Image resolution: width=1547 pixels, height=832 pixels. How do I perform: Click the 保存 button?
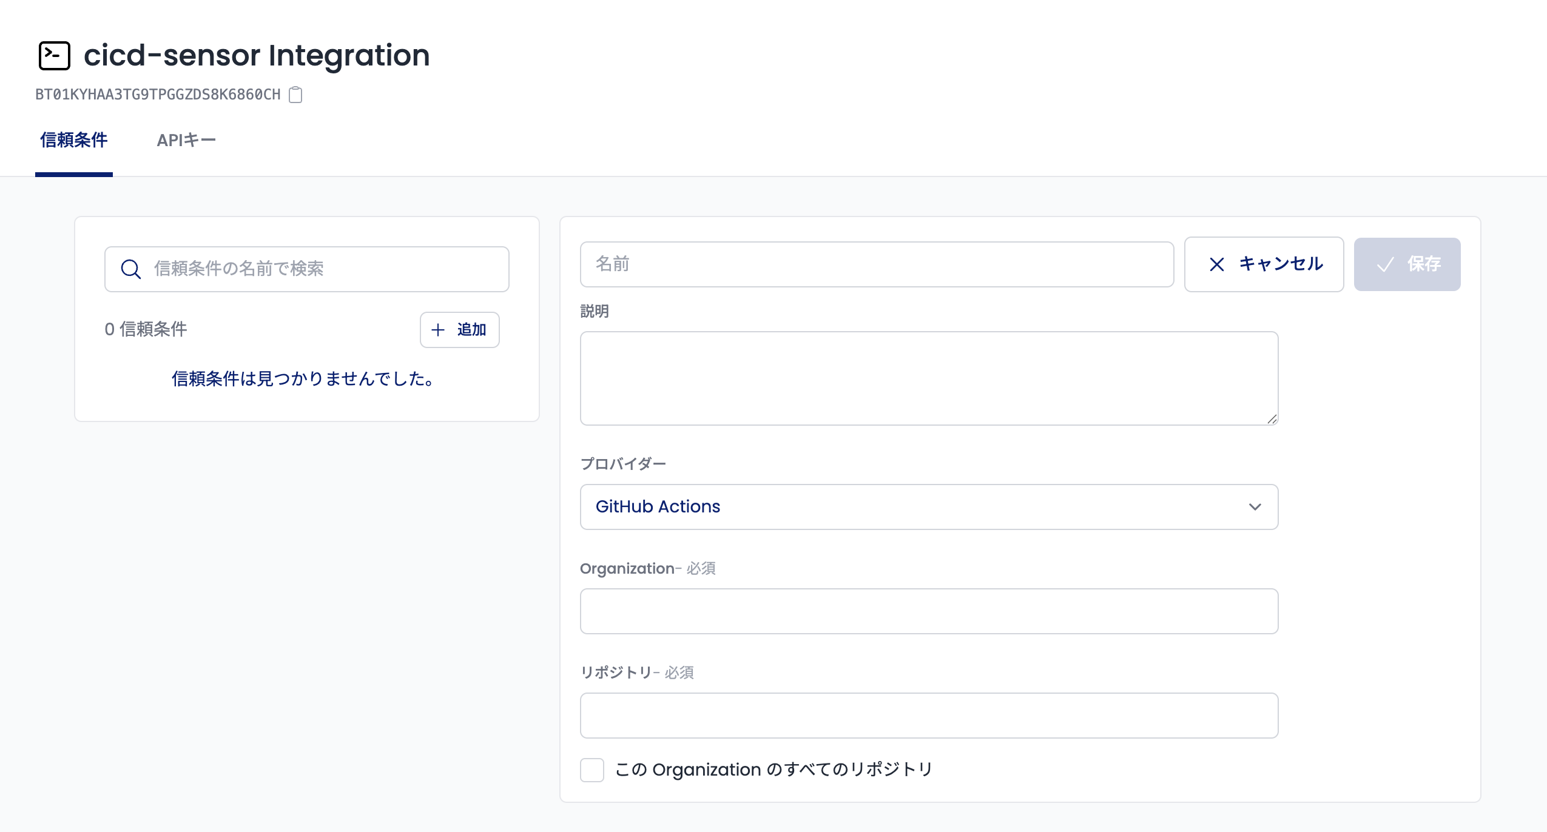[1407, 264]
